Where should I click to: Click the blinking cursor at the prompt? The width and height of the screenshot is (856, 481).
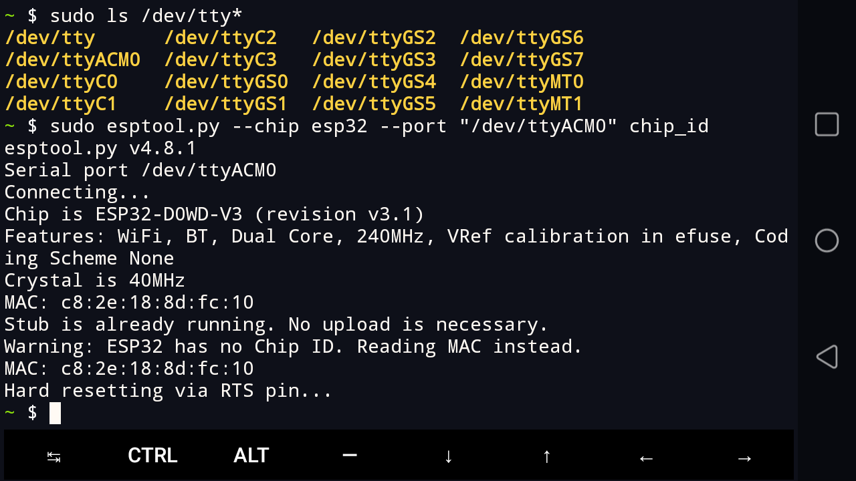coord(55,413)
